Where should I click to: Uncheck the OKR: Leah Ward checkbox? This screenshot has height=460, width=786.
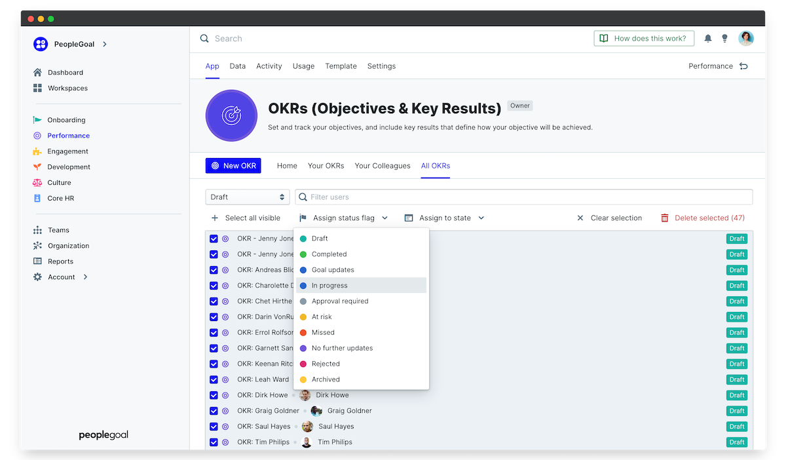pos(214,379)
